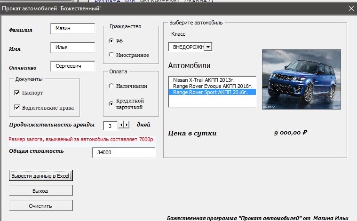
Task: Toggle the Водительские права checkbox
Action: [17, 107]
